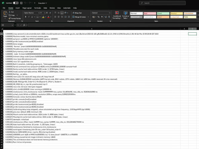Click the Decrease Indent icon
Viewport: 199px width, 149px height.
point(65,17)
